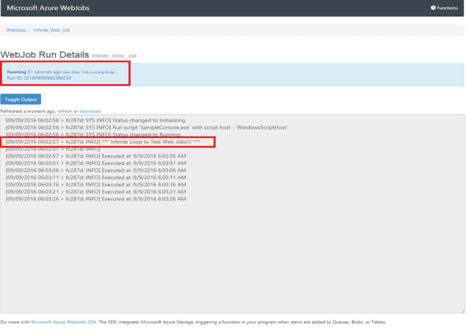
Task: Click the Run ID text
Action: click(x=39, y=78)
